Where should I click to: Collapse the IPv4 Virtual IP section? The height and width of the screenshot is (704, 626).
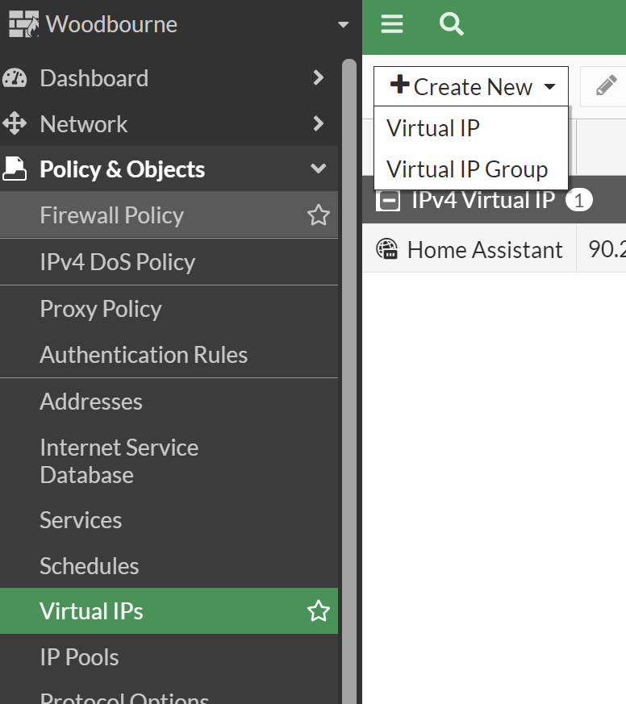pyautogui.click(x=388, y=199)
